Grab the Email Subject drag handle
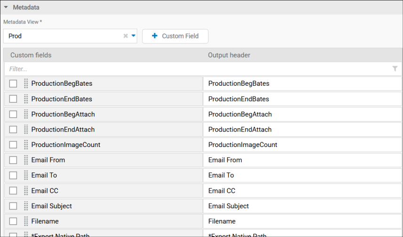This screenshot has width=403, height=237. [x=26, y=206]
